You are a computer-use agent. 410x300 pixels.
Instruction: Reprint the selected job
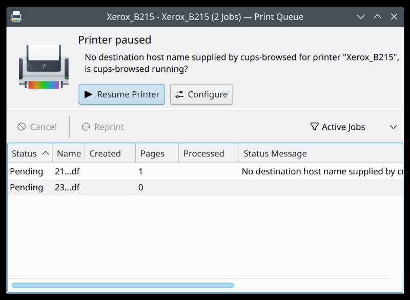[x=103, y=127]
